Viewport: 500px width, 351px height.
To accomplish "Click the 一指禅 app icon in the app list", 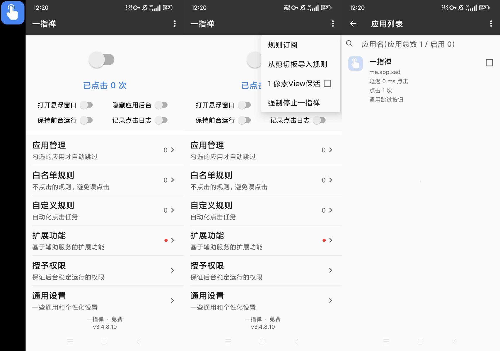I will click(355, 63).
